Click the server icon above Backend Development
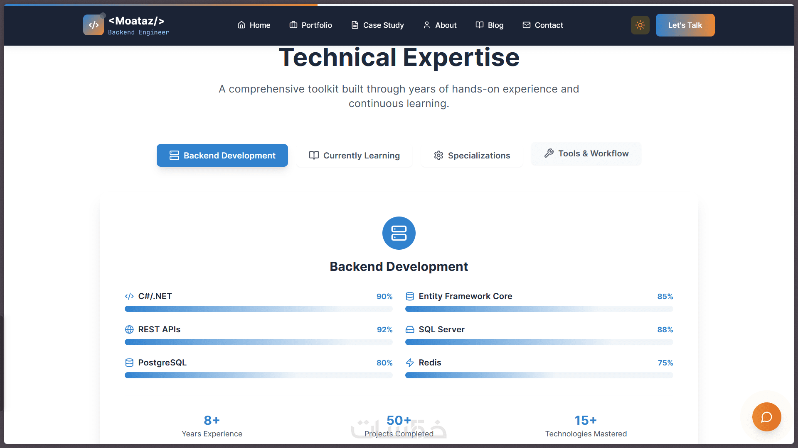 [399, 233]
